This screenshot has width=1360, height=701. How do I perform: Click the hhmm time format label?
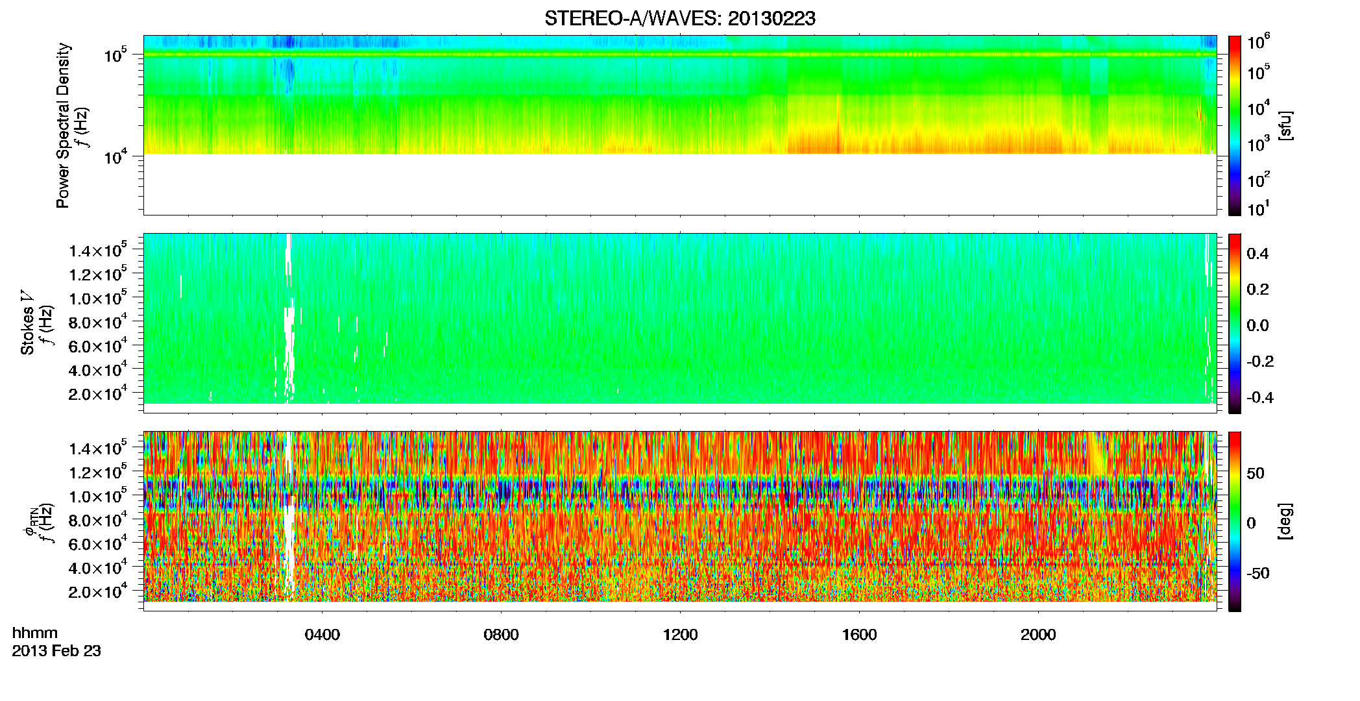pos(35,633)
